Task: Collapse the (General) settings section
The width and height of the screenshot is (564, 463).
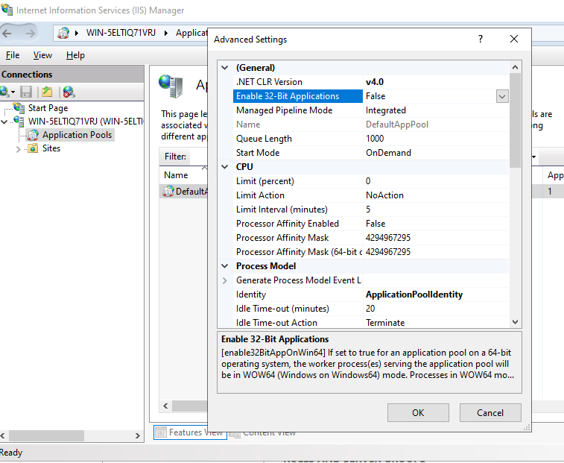Action: coord(225,67)
